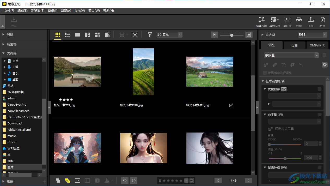Click the largest thumbnail size button

click(249, 35)
